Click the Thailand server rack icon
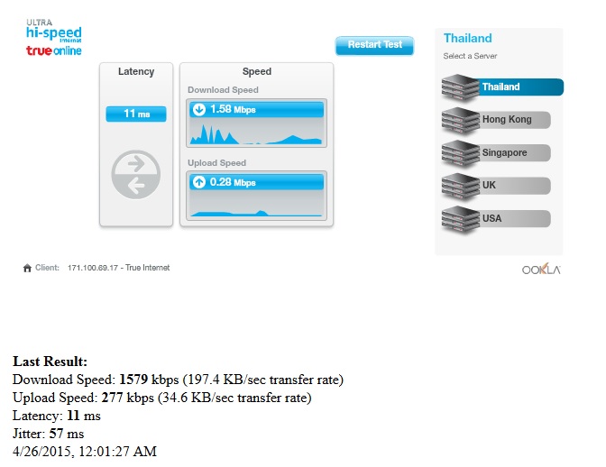Image resolution: width=606 pixels, height=467 pixels. pyautogui.click(x=460, y=87)
